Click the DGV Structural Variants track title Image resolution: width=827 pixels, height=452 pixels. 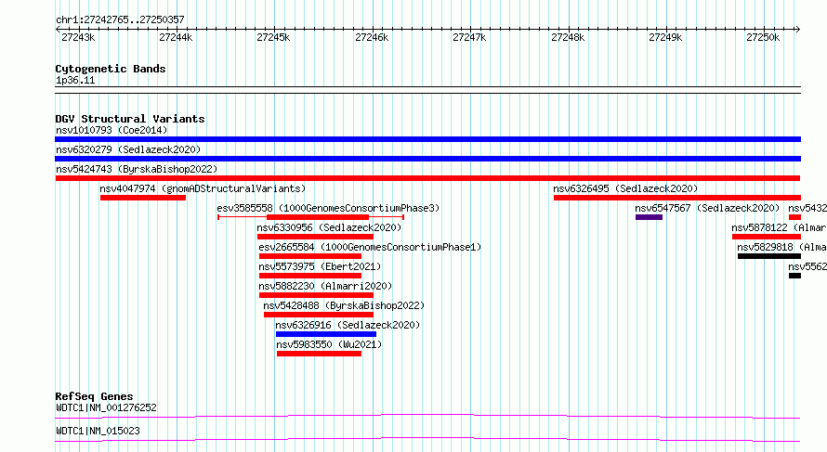130,119
